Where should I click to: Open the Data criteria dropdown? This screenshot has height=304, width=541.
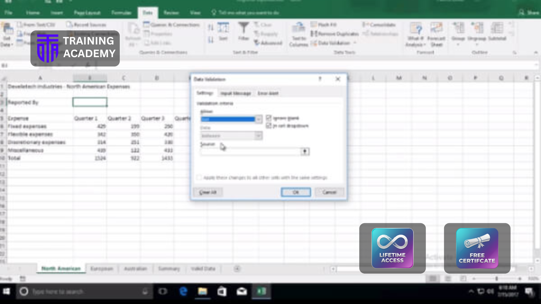(258, 136)
